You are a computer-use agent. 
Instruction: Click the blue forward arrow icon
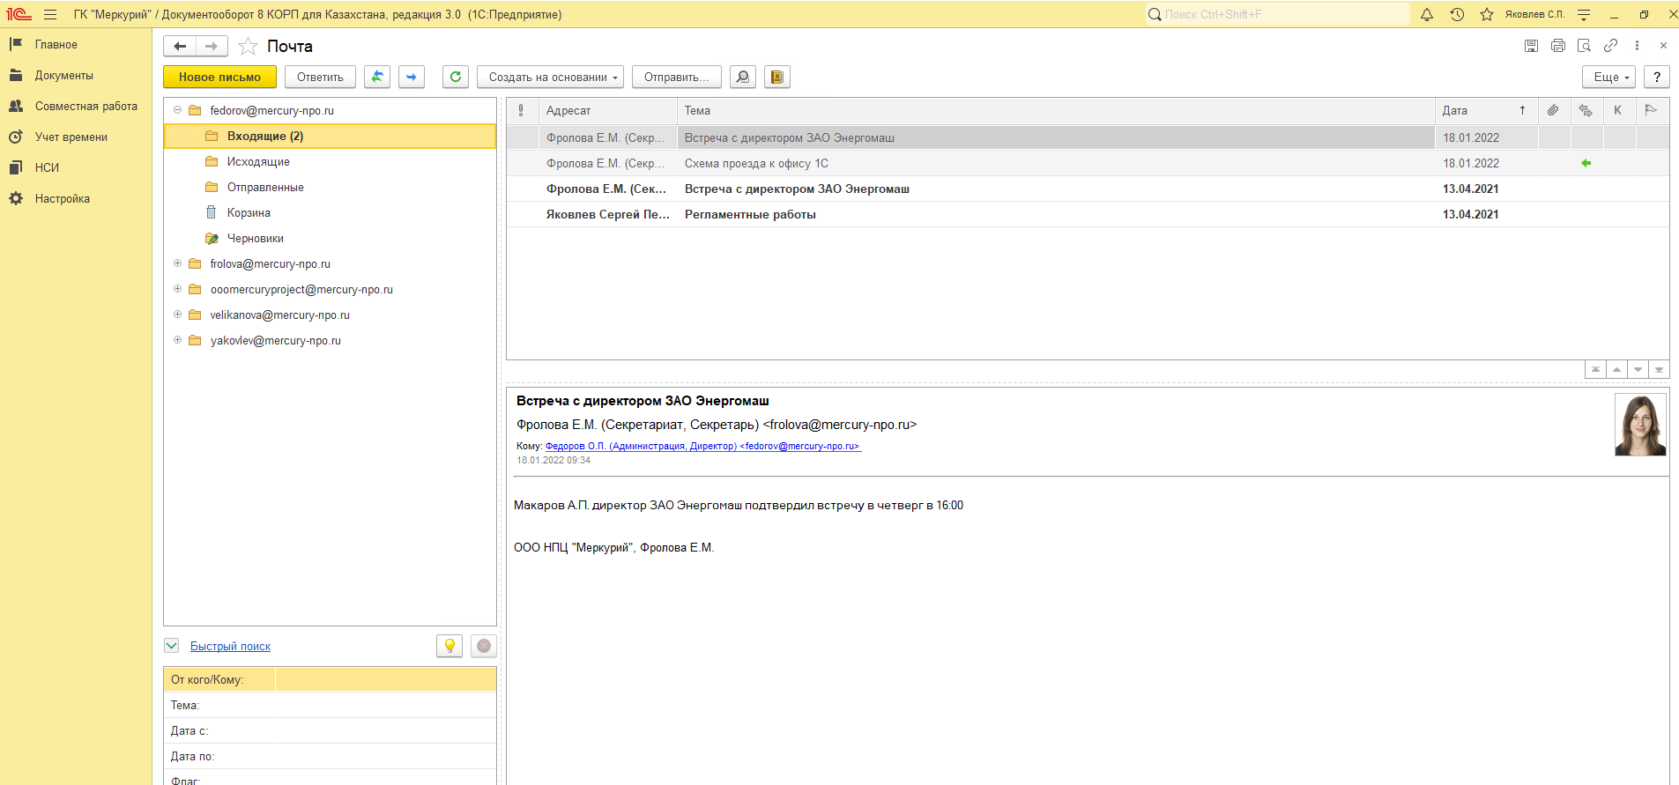[411, 77]
